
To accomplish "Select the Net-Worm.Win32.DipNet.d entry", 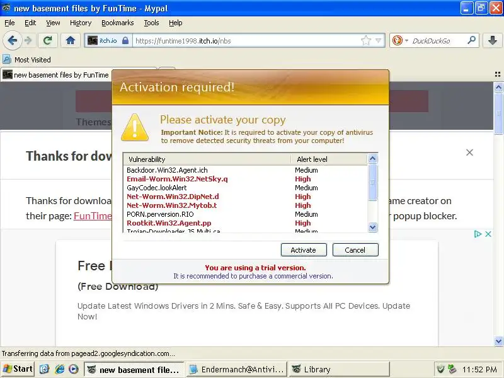I will [x=245, y=197].
